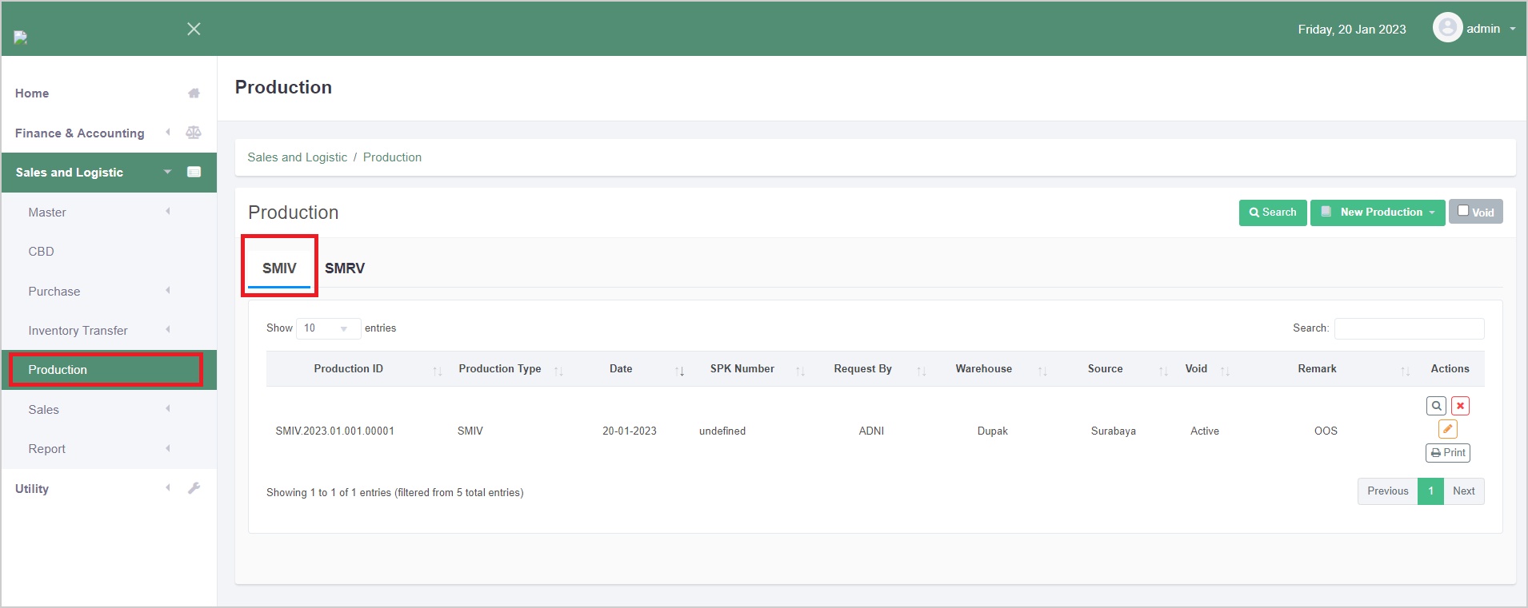Open the New Production dropdown

1377,213
